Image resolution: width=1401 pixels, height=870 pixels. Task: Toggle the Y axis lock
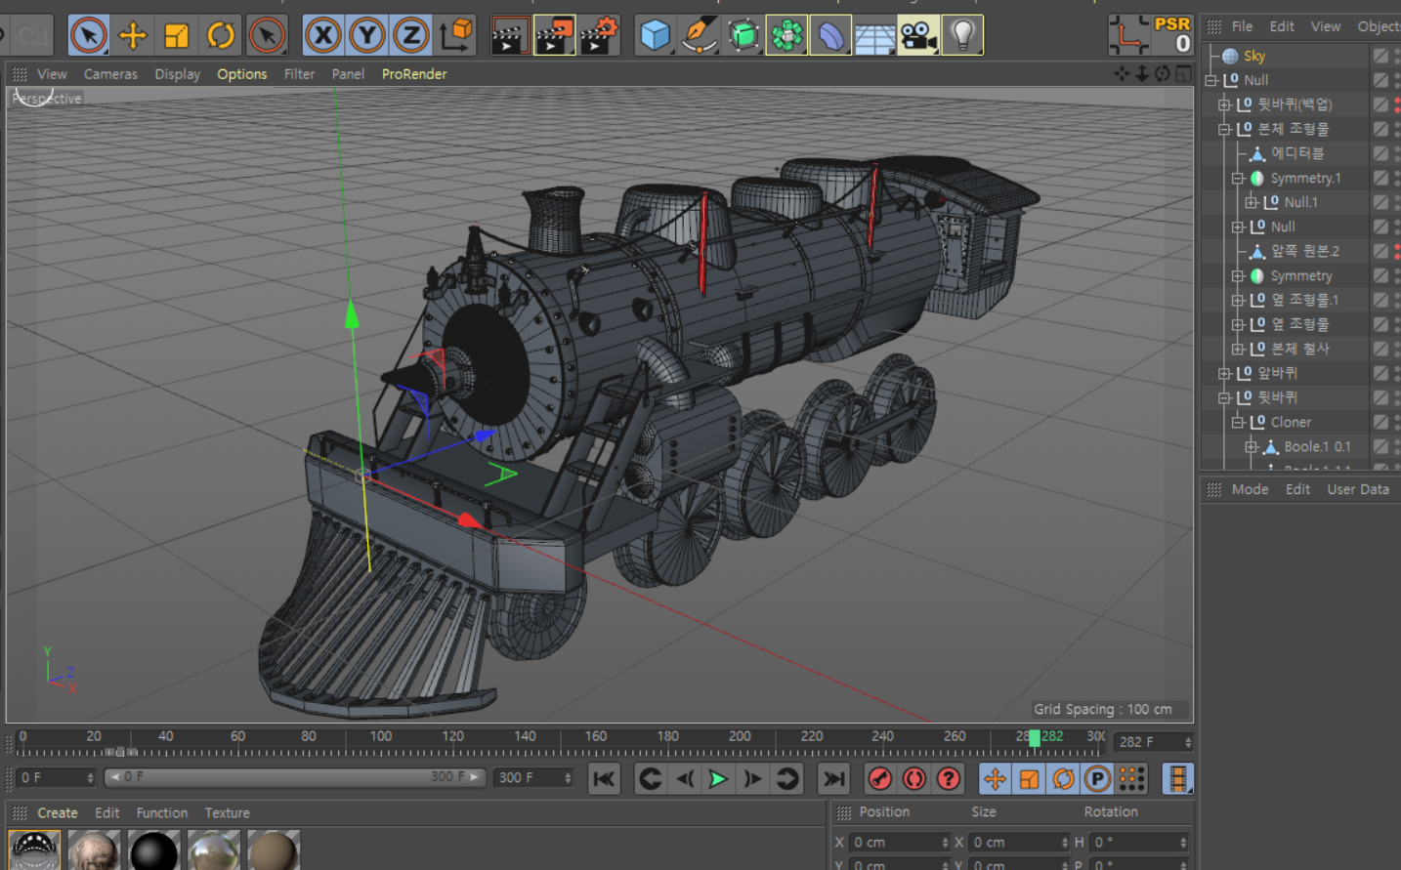pyautogui.click(x=367, y=36)
